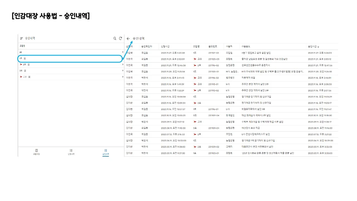
Task: Click the count badge 6 next to 1조
Action: (25, 58)
